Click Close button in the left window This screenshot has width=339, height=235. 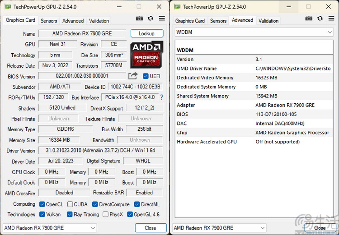coord(150,228)
